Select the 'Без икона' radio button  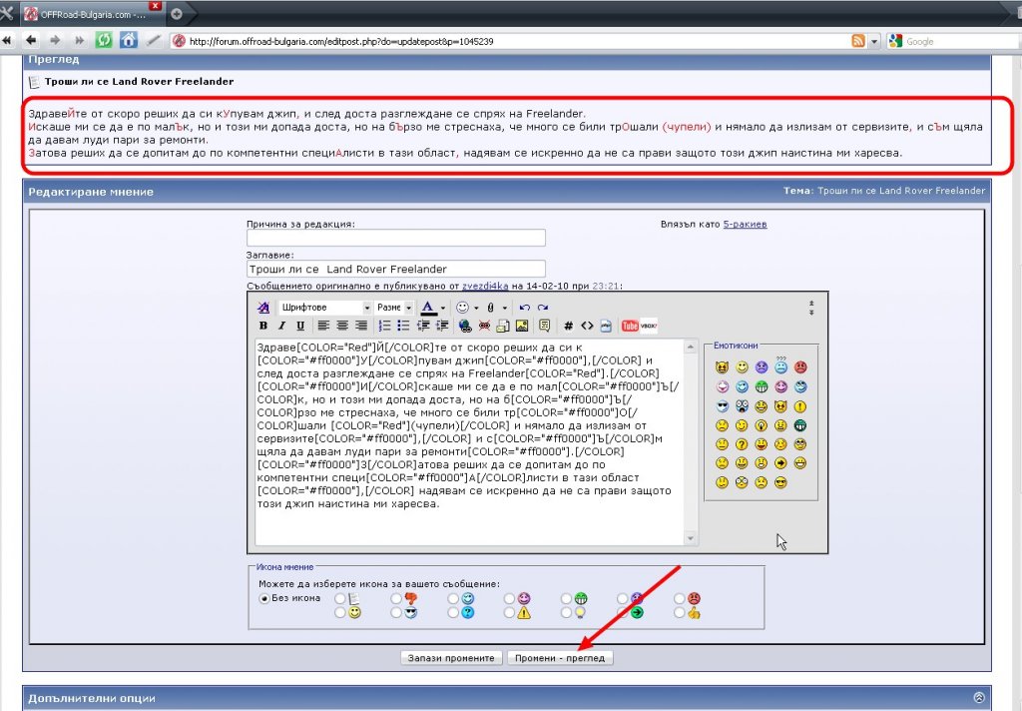264,599
